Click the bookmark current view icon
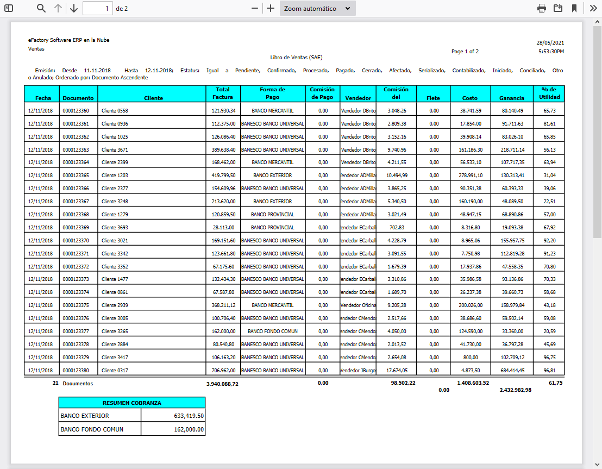 tap(574, 8)
